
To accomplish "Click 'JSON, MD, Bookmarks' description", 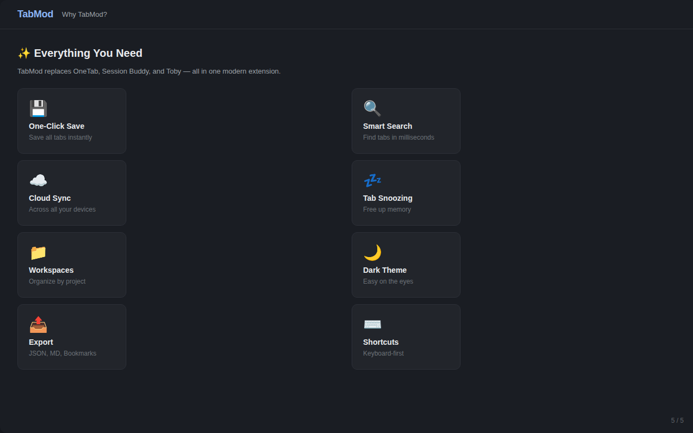I will click(62, 353).
